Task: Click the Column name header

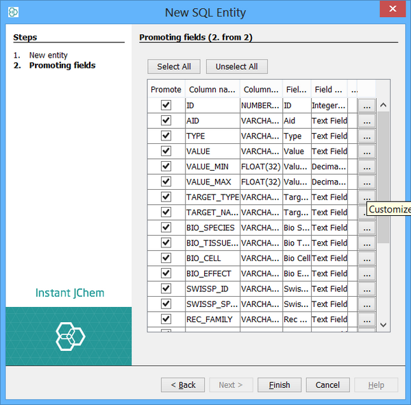Action: coord(212,89)
